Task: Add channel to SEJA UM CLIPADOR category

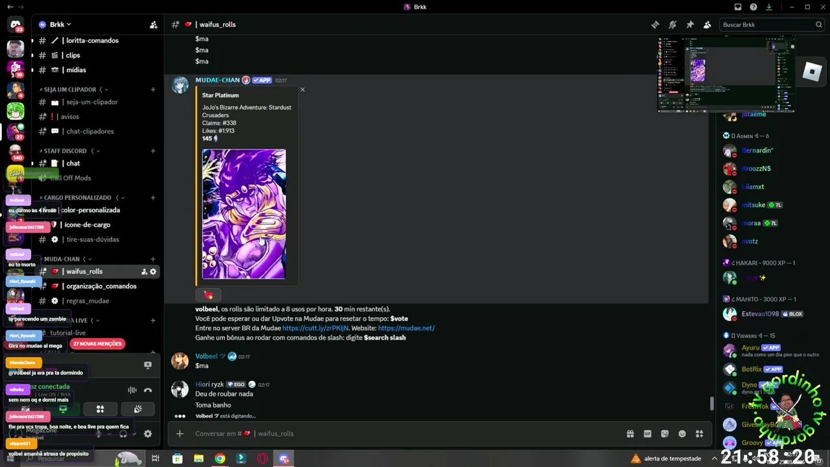Action: click(x=153, y=90)
